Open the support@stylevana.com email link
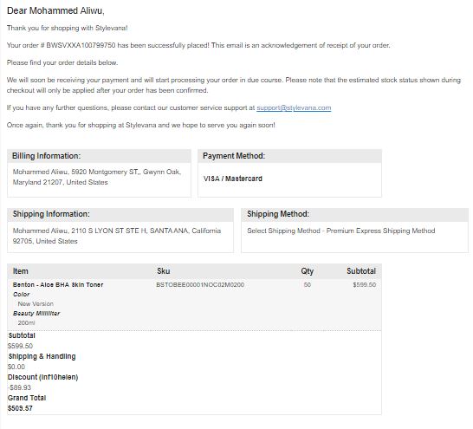Screen dimensions: 473x429 tap(294, 107)
